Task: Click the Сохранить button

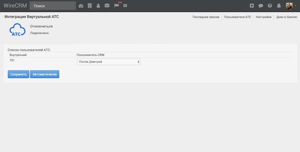Action: [18, 74]
